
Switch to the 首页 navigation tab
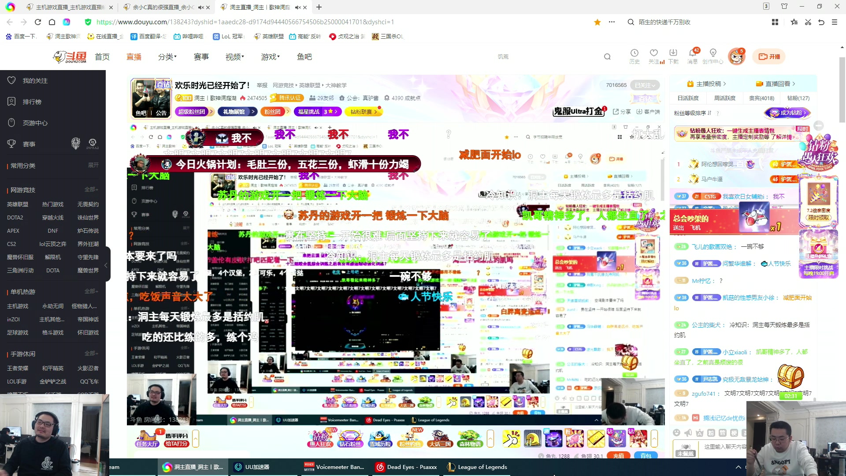102,57
